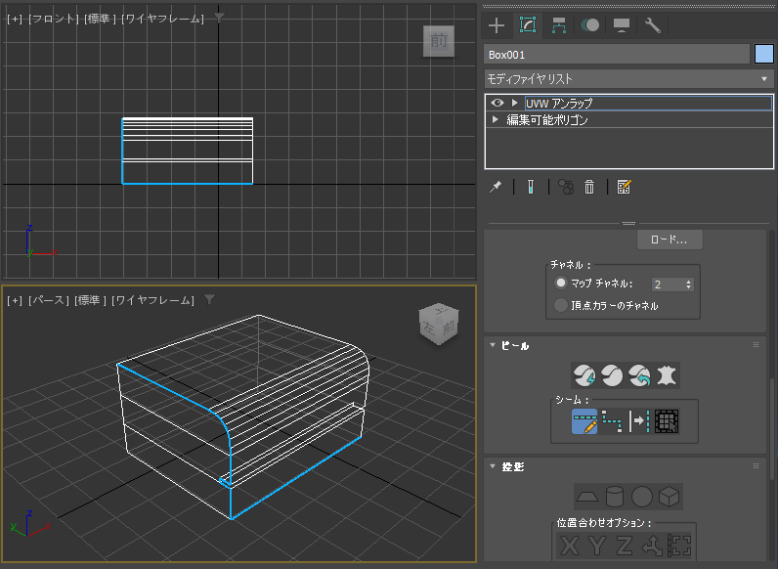Open the [+] menu in front viewport

pos(15,19)
